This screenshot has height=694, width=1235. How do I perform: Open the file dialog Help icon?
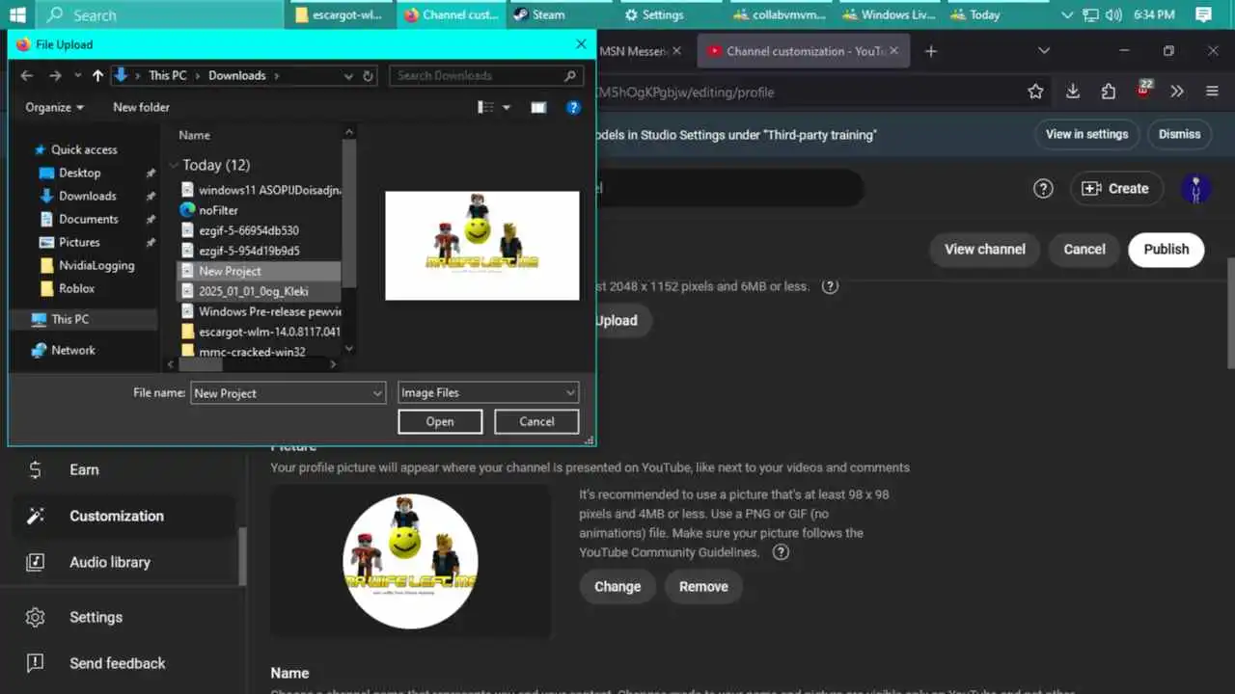click(x=573, y=107)
